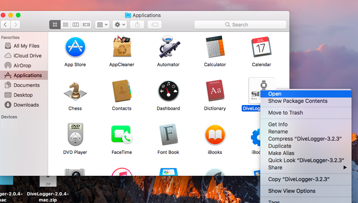Image resolution: width=358 pixels, height=203 pixels.
Task: Select the Chess app icon
Action: (x=75, y=91)
